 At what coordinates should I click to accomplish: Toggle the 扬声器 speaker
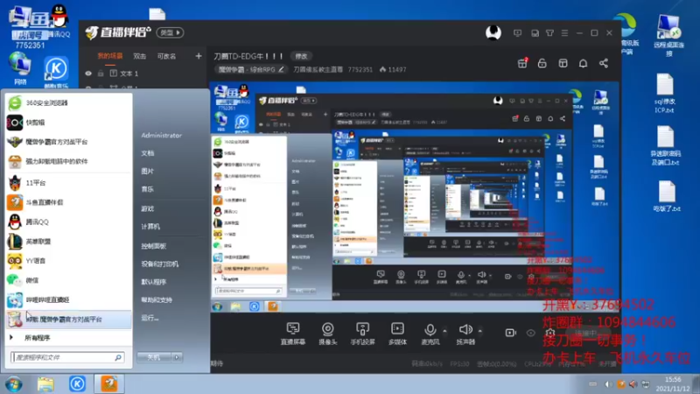pos(465,334)
